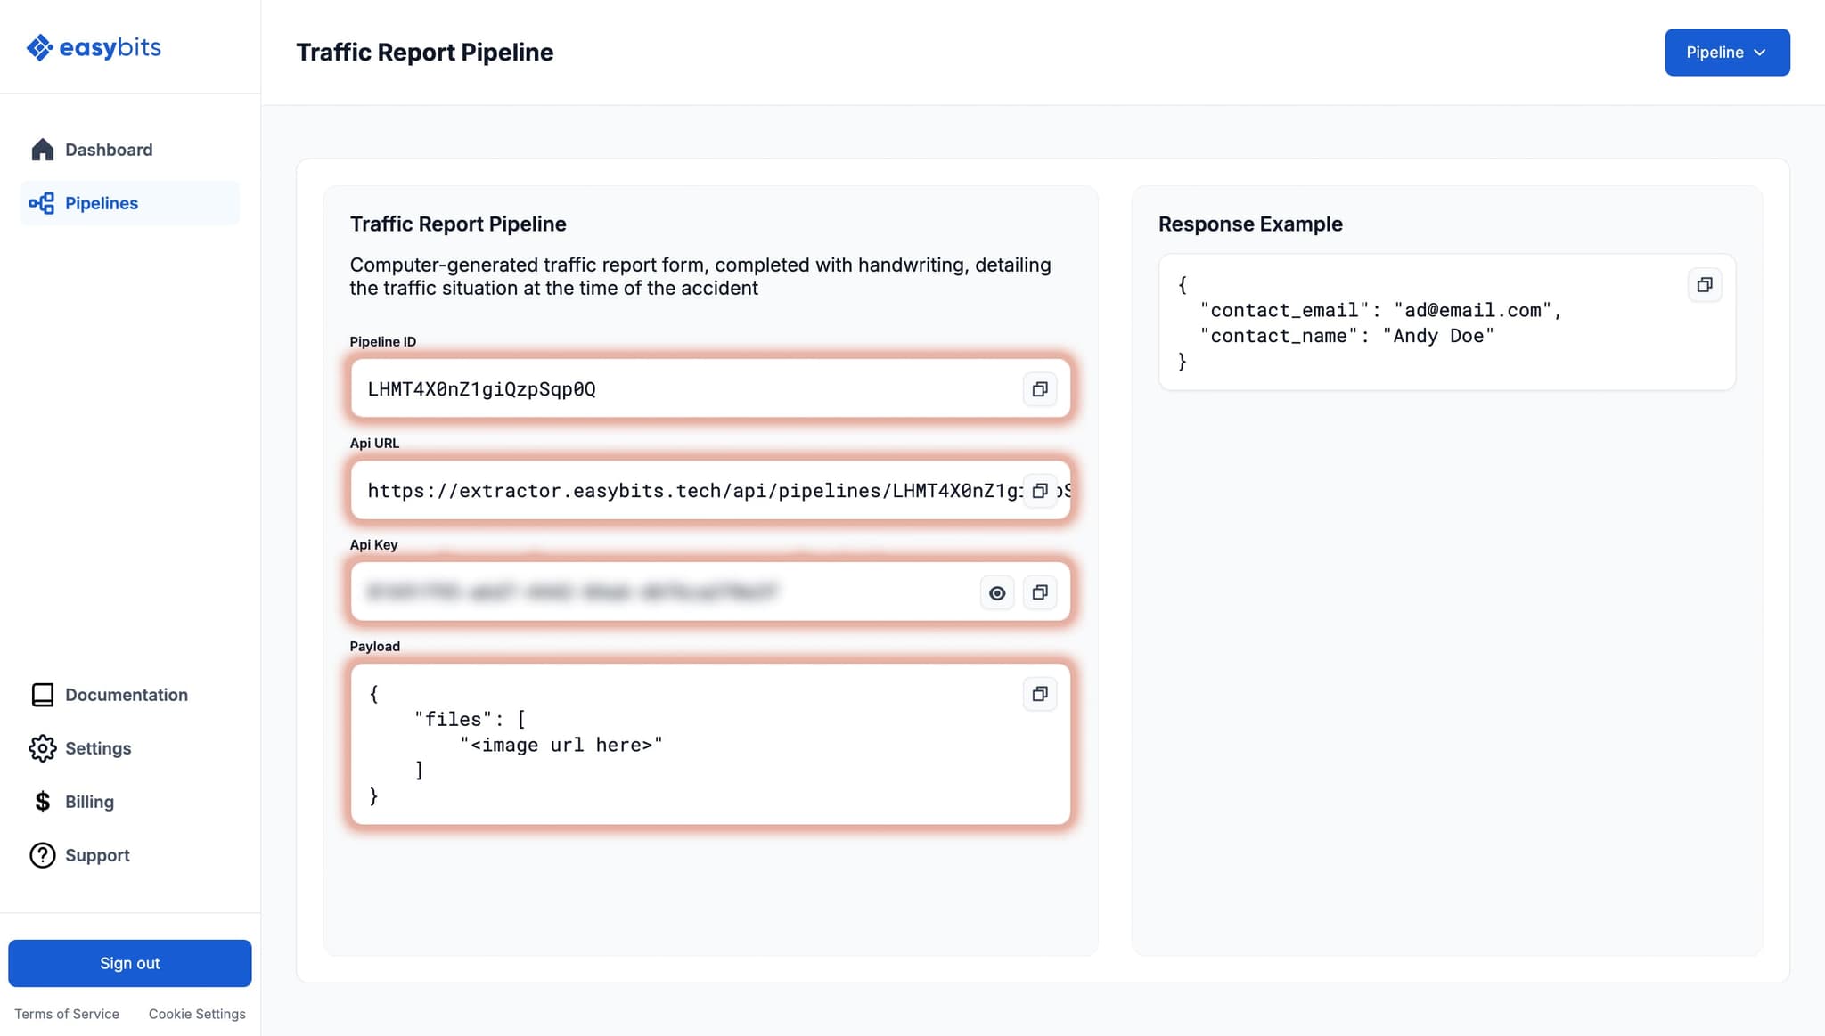Click the "Computer-generated traffic report form" description
Viewport: 1825px width, 1036px height.
(x=700, y=276)
